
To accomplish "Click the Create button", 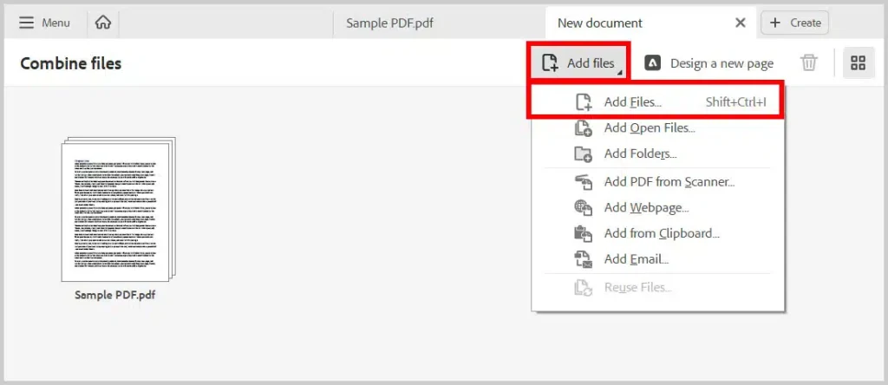I will [x=794, y=23].
